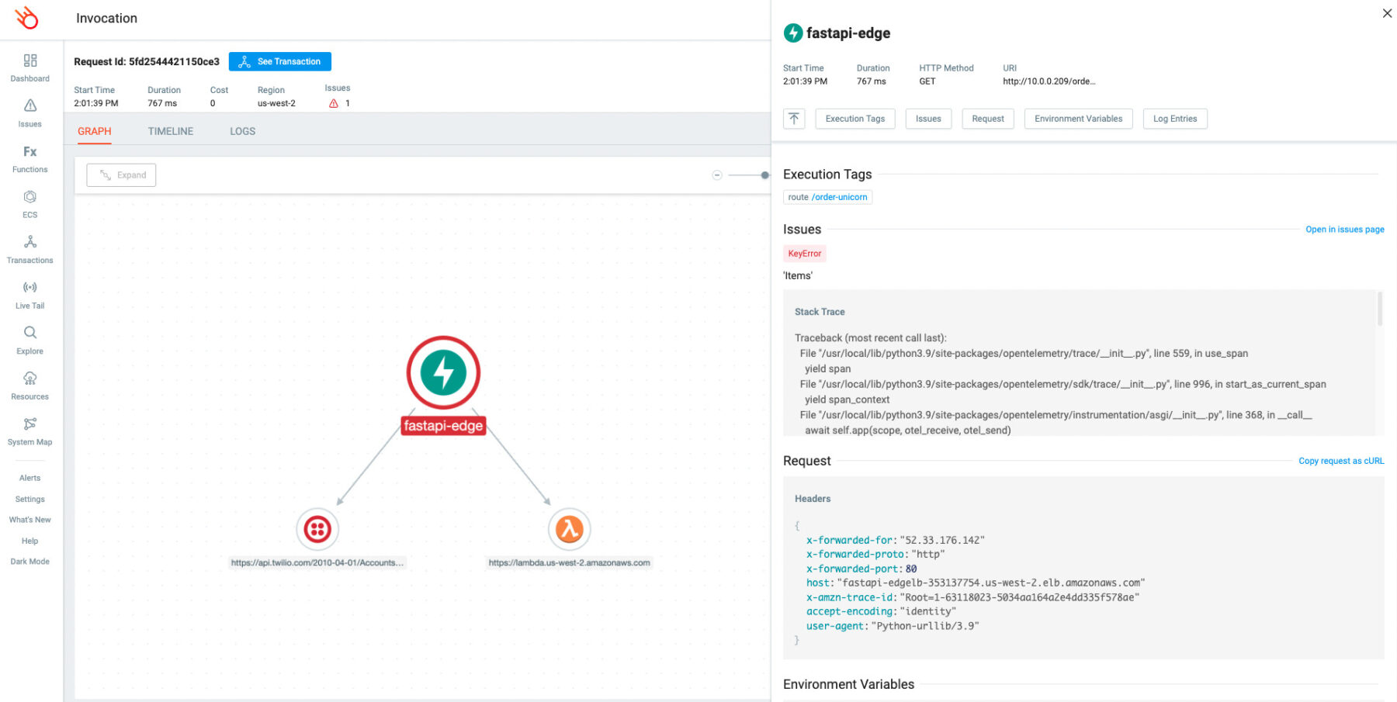Open the Dashboard panel in sidebar
The image size is (1397, 702).
click(29, 68)
